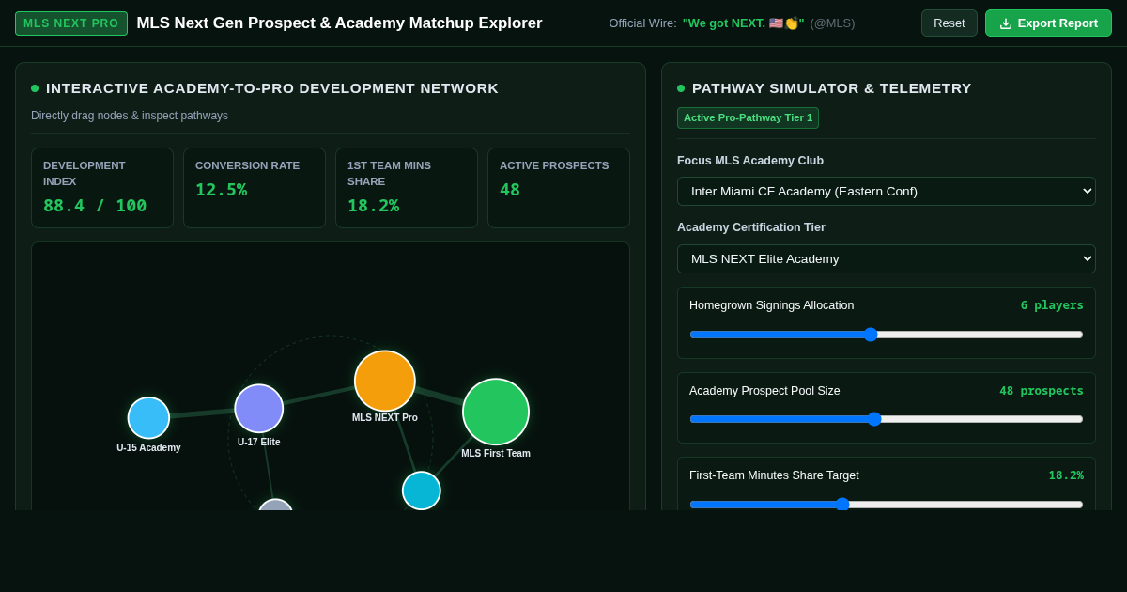Adjust the Homegrown Signings Allocation slider
1127x592 pixels.
pyautogui.click(x=887, y=335)
